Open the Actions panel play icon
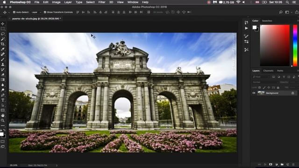 pos(246,28)
